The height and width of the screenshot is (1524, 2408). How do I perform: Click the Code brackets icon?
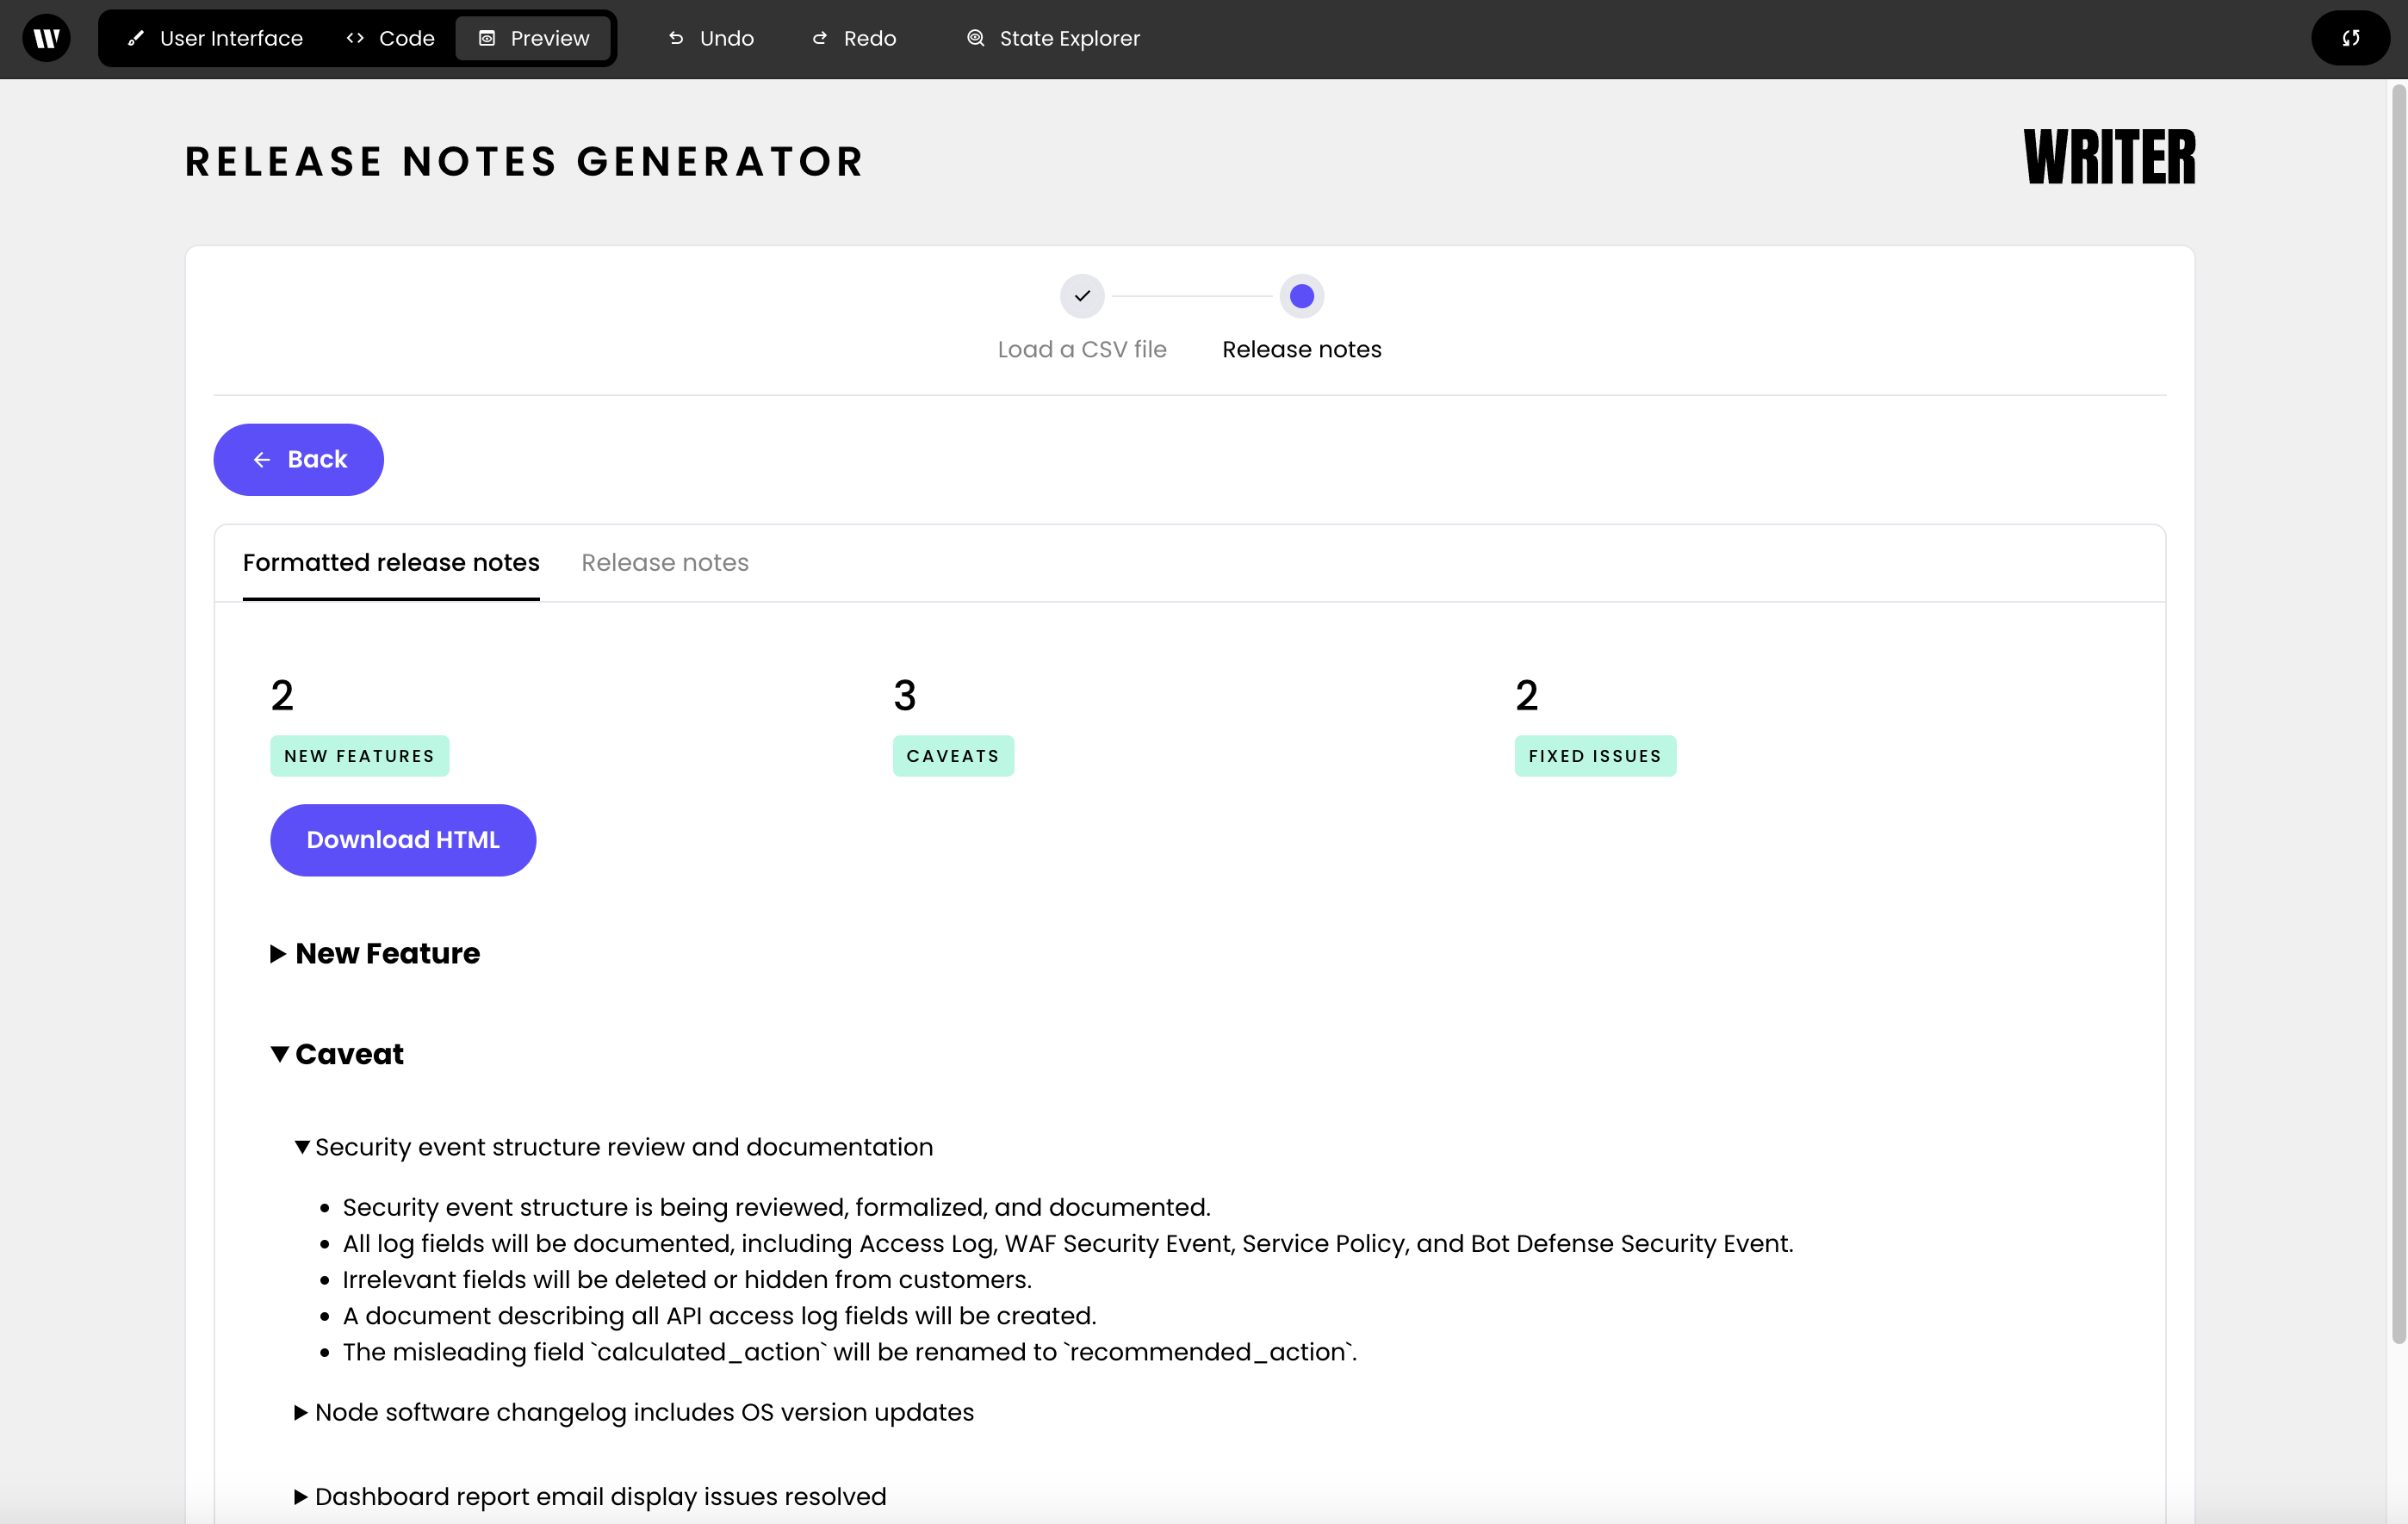click(x=355, y=38)
